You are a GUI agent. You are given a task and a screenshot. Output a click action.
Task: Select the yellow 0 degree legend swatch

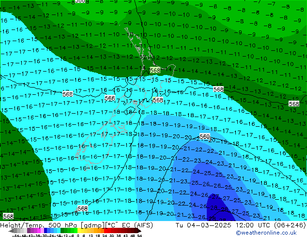[79, 230]
